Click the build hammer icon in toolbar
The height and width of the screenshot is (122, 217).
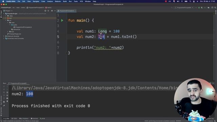(x=172, y=7)
